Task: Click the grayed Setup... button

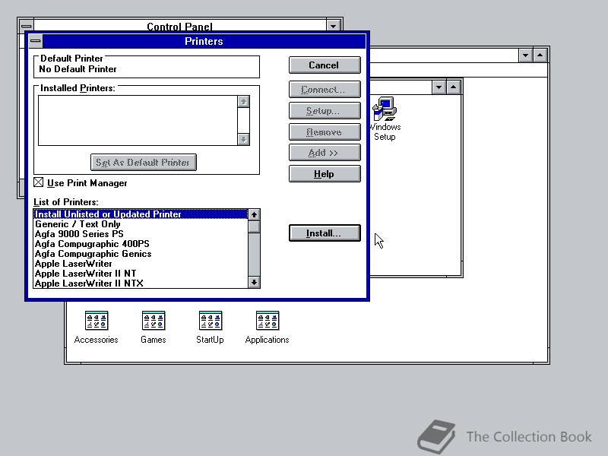Action: pos(325,111)
